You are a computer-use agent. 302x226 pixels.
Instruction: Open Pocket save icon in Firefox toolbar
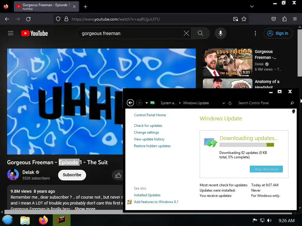[x=274, y=19]
